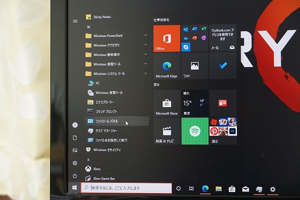Open Windows セキュリティ

coord(116,149)
